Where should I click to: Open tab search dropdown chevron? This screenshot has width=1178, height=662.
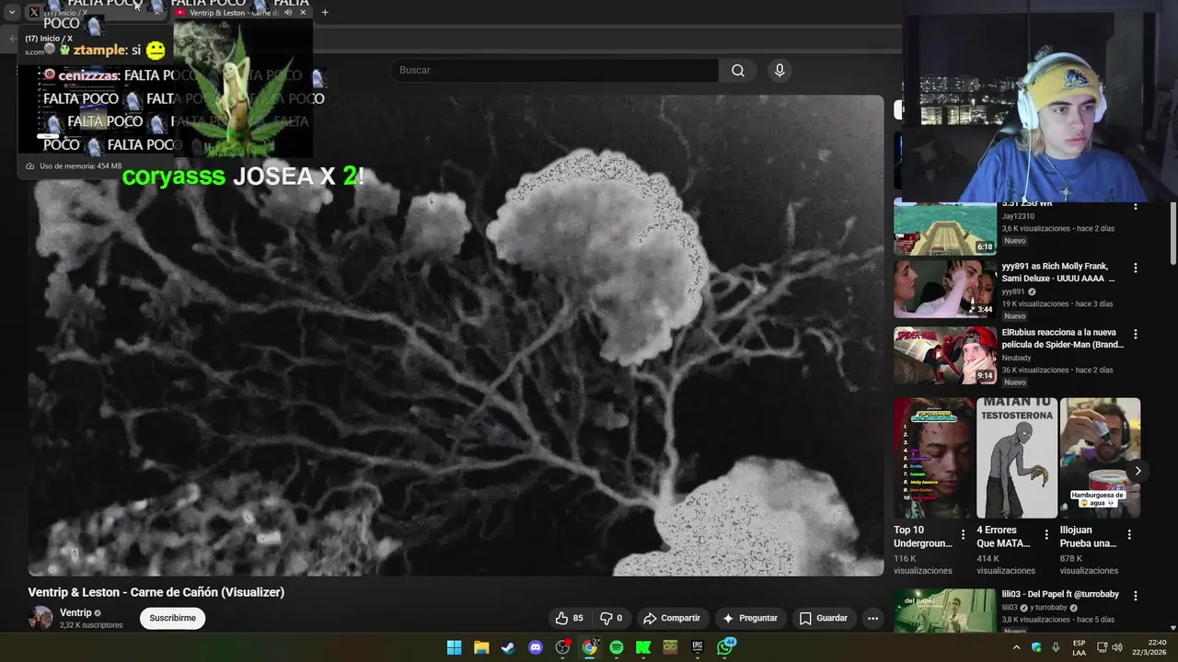[x=12, y=12]
